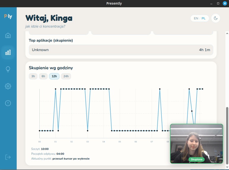Click the mid-level chart point near 09
The height and width of the screenshot is (170, 229).
pos(192,111)
